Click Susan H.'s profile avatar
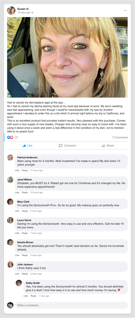Screen dimensions: 135x318 (11, 11)
